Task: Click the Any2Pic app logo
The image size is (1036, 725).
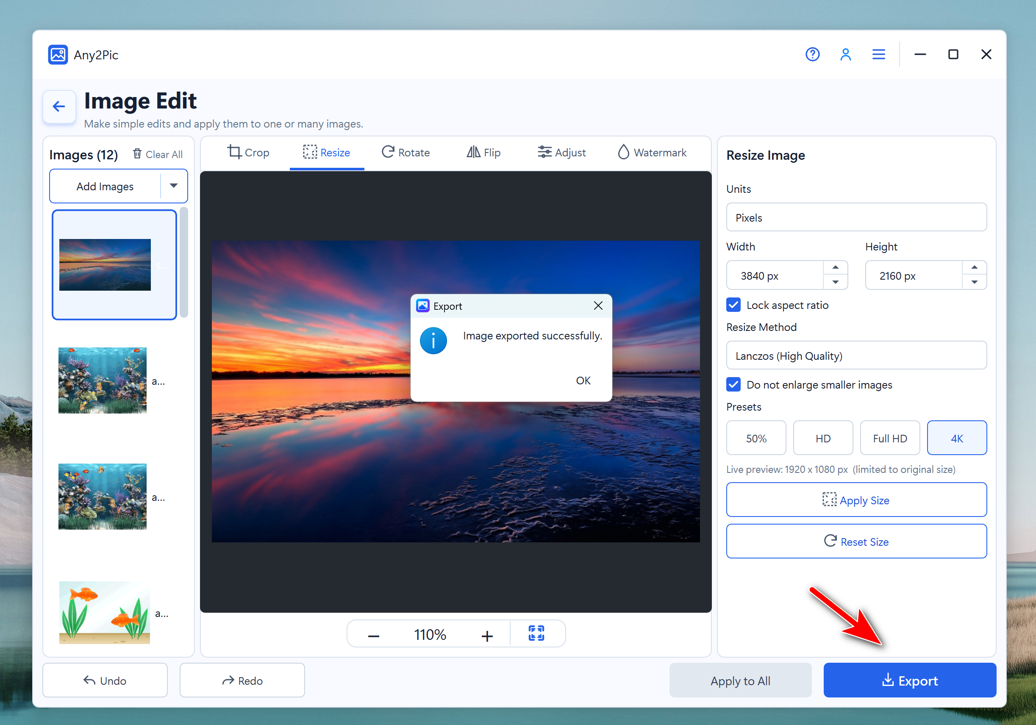Action: [58, 55]
